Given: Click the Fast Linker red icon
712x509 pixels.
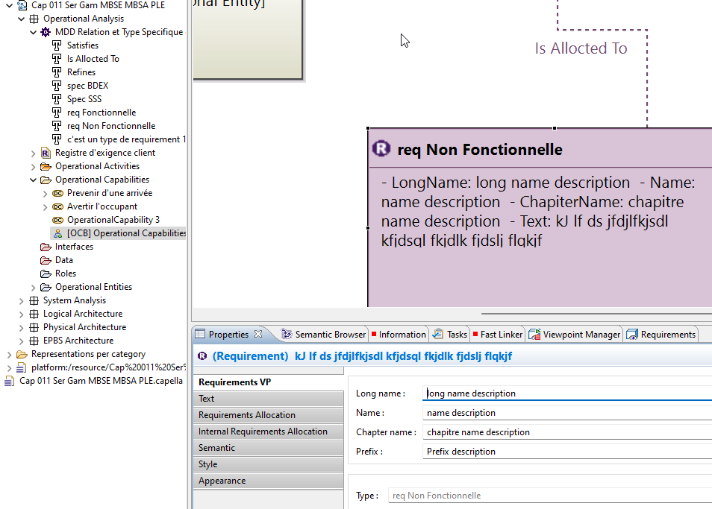Looking at the screenshot, I should pyautogui.click(x=475, y=335).
